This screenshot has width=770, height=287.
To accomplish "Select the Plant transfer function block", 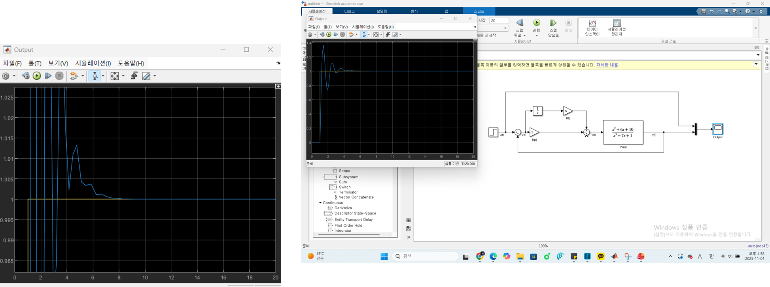I will [623, 132].
